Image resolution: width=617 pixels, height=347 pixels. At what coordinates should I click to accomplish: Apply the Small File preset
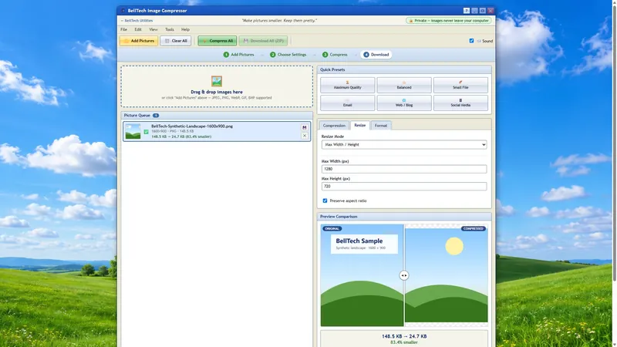pos(460,85)
